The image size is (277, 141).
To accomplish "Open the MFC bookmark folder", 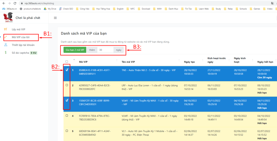I will point(131,9).
